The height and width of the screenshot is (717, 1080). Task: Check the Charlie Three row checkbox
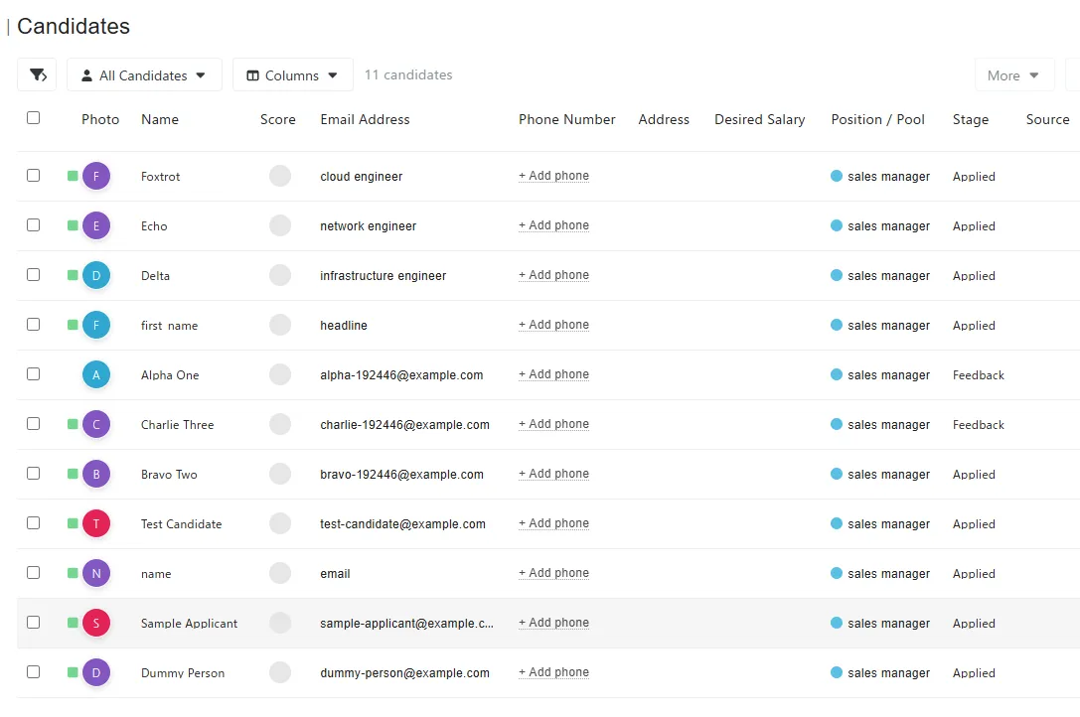point(33,424)
